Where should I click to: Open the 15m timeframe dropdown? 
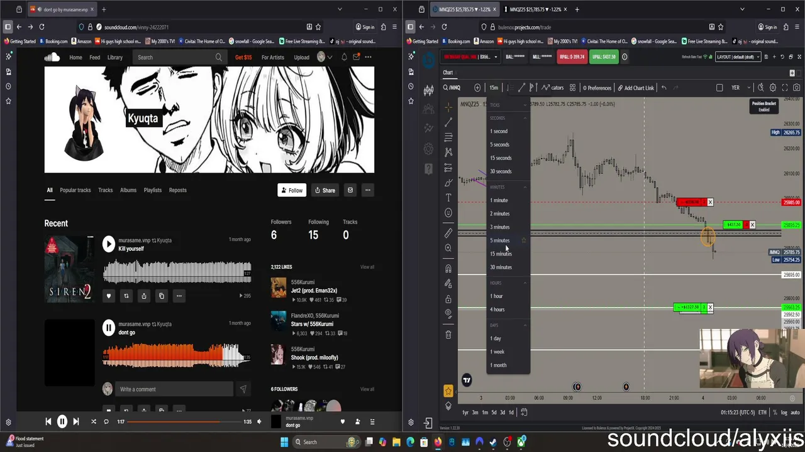(494, 88)
